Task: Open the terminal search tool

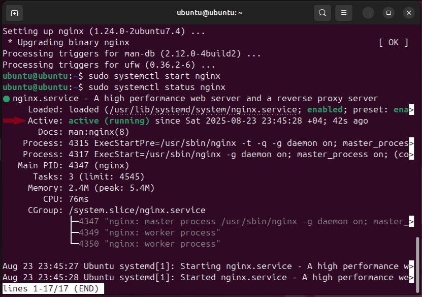Action: coord(322,12)
